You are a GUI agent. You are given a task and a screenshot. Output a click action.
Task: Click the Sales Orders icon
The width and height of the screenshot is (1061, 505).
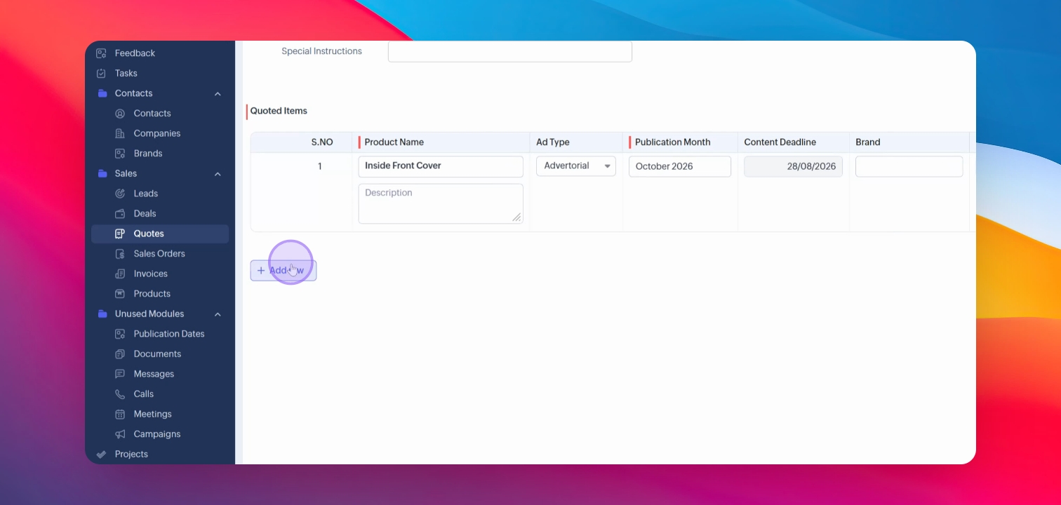[120, 254]
